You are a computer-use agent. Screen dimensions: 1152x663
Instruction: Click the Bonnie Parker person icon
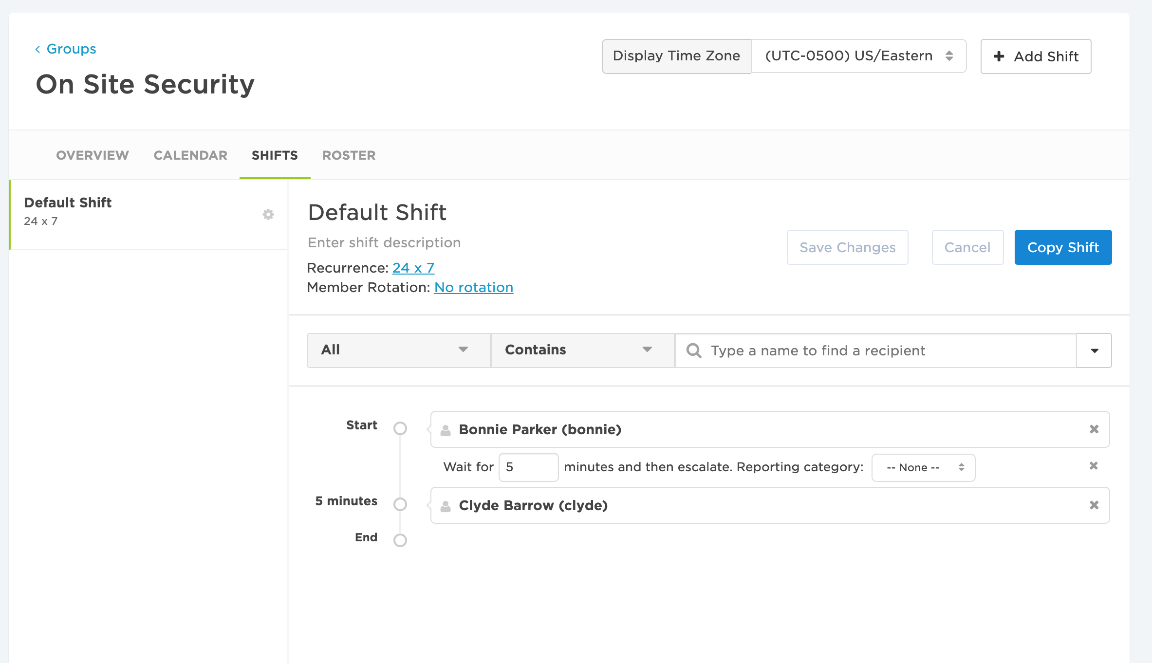click(445, 430)
